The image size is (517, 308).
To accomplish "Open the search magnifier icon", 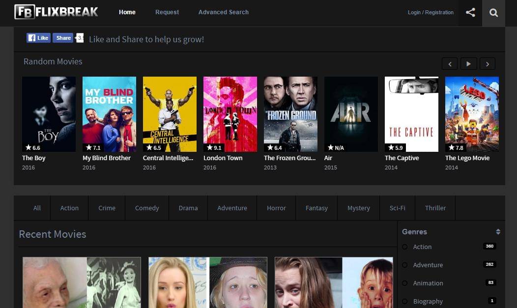I will click(493, 13).
